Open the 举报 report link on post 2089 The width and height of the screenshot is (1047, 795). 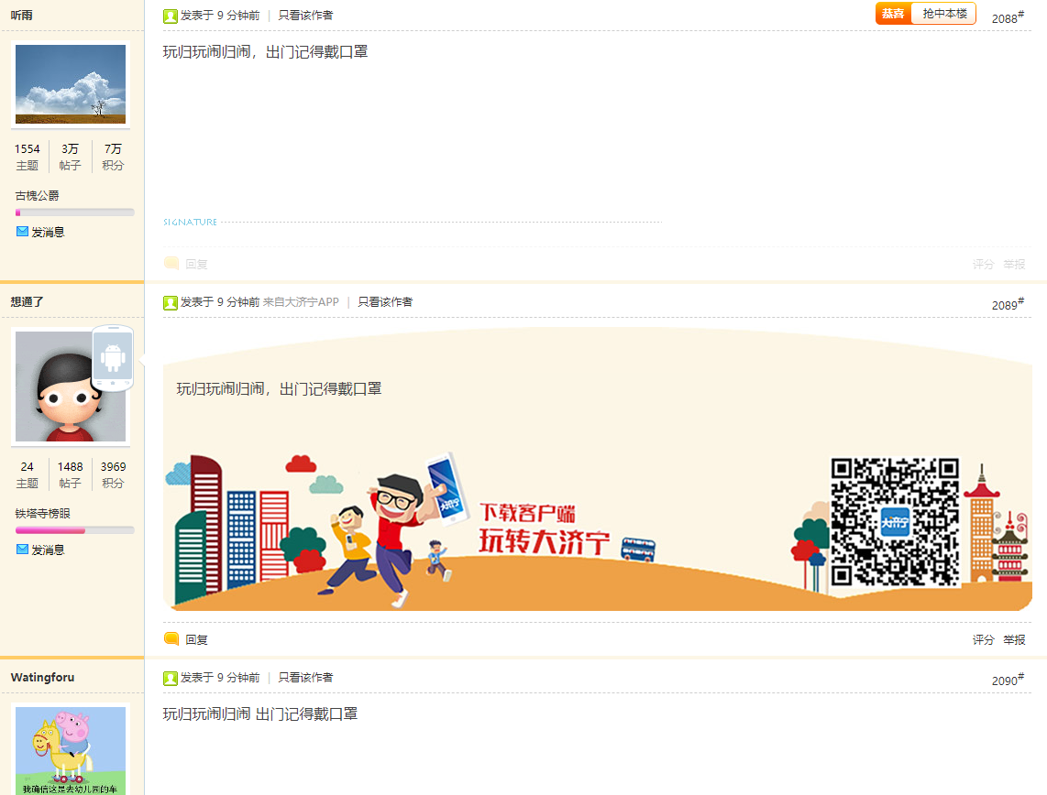click(x=1014, y=639)
